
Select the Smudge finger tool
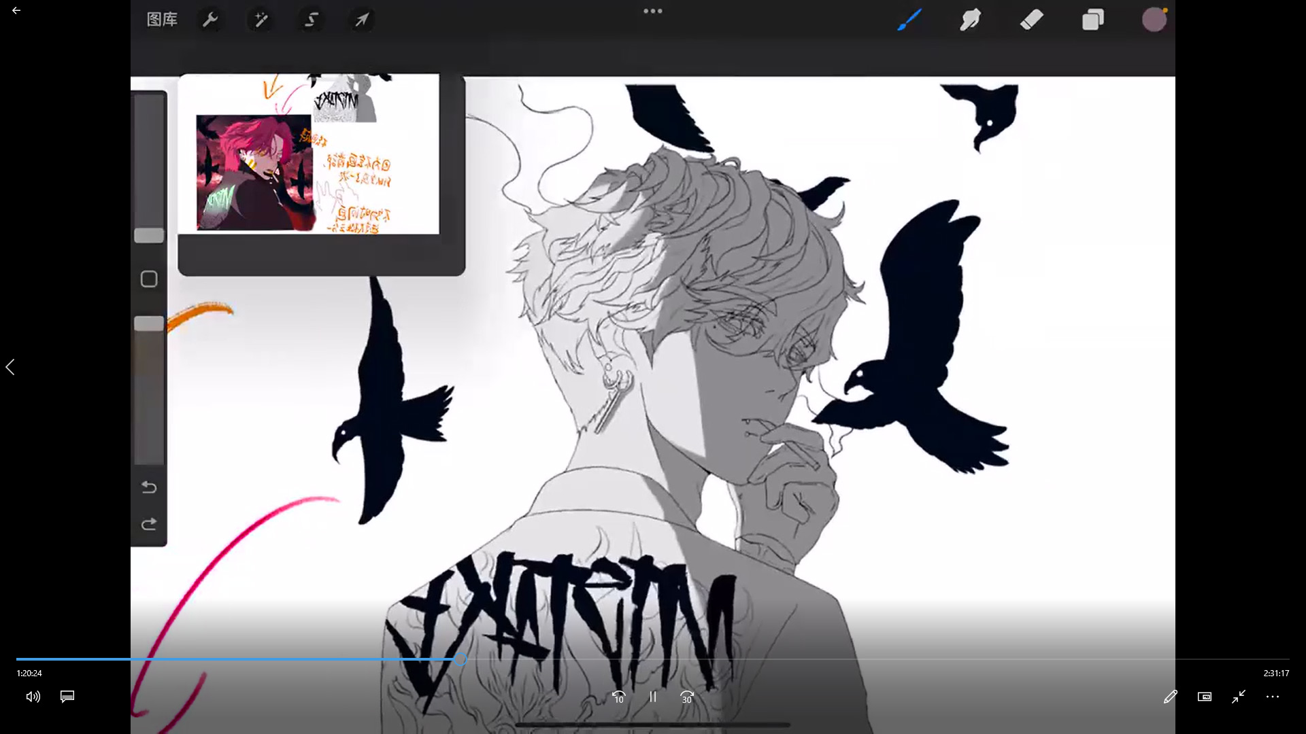tap(970, 20)
